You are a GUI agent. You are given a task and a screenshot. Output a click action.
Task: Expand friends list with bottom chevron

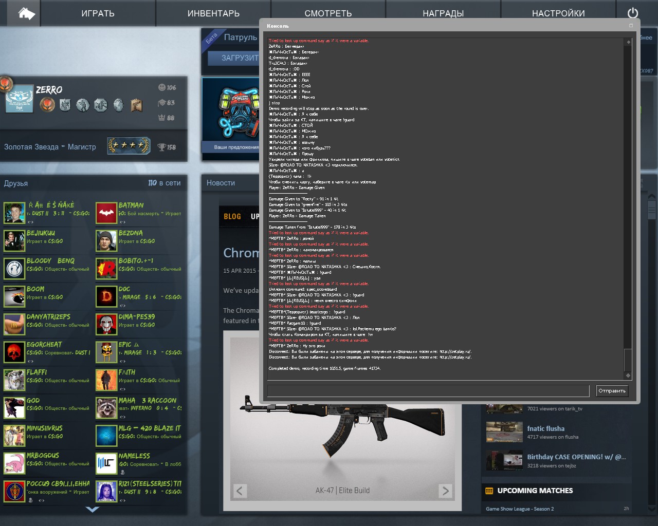(93, 510)
